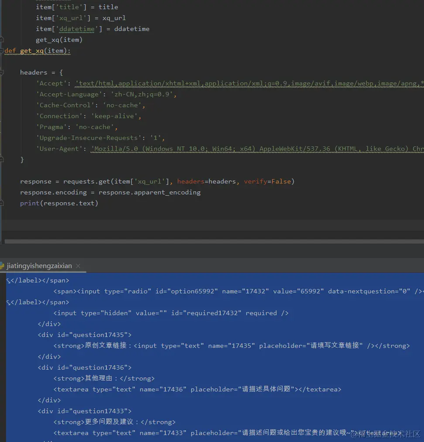This screenshot has width=424, height=442.
Task: Click the verify=False argument
Action: [x=267, y=181]
